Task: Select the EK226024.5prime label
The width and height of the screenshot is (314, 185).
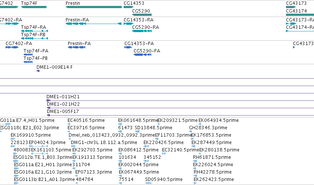Action: (x=213, y=165)
